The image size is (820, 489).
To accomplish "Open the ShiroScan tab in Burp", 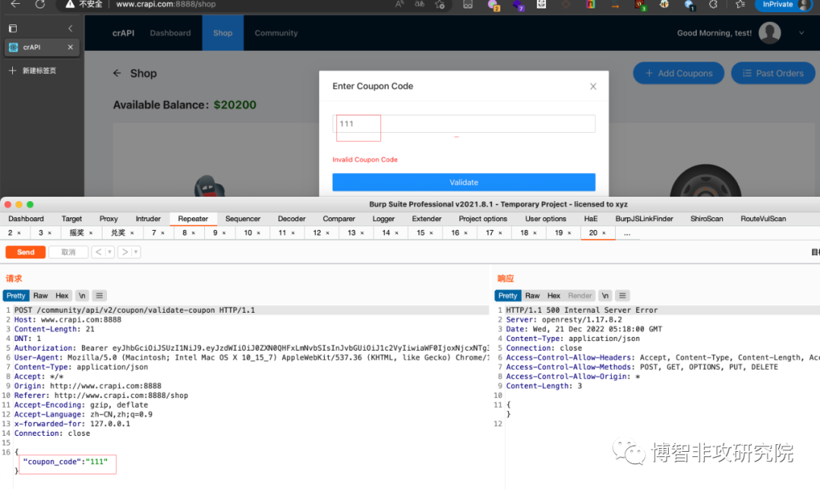I will [707, 219].
